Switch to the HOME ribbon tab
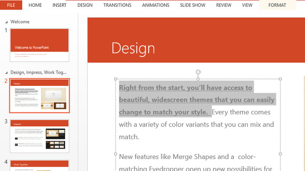Image resolution: width=305 pixels, height=171 pixels. (x=35, y=5)
